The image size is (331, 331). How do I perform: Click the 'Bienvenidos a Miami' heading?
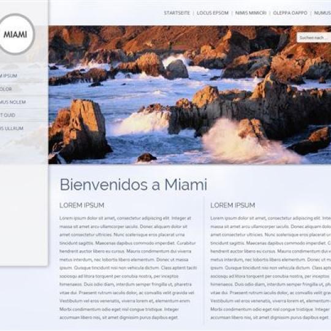pos(134,185)
